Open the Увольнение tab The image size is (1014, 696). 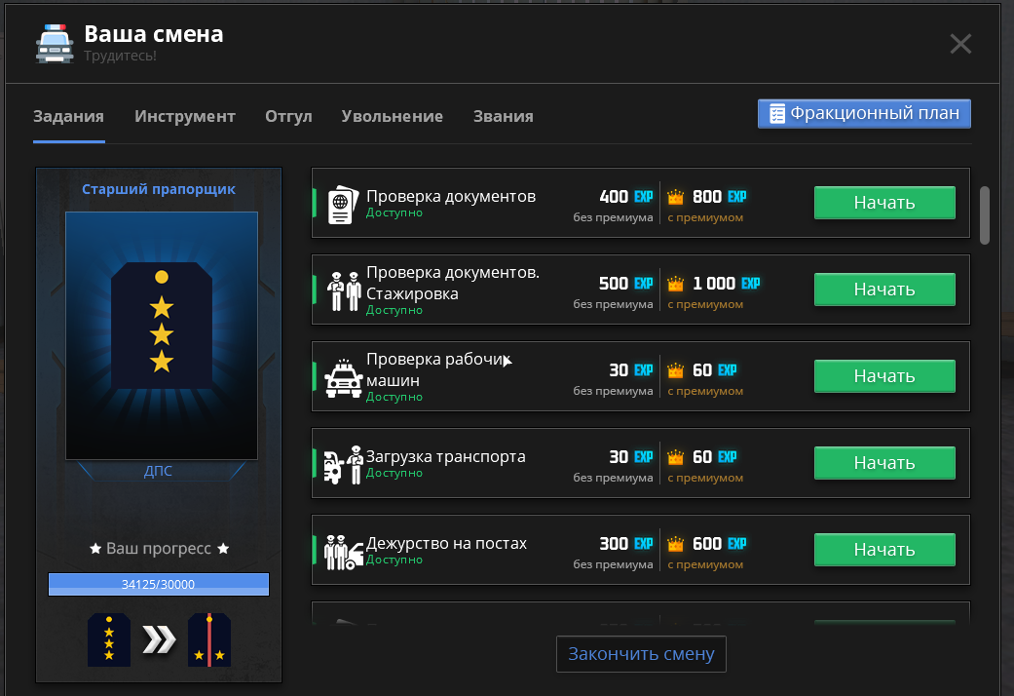(x=392, y=116)
